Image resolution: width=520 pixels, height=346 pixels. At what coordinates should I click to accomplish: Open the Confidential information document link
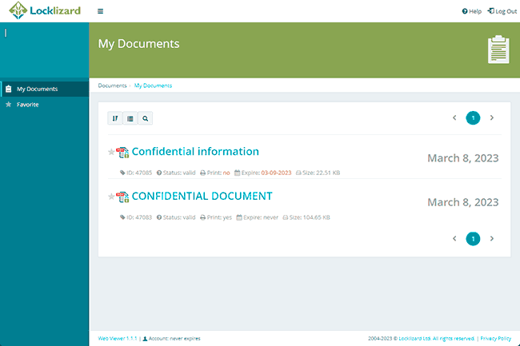195,151
